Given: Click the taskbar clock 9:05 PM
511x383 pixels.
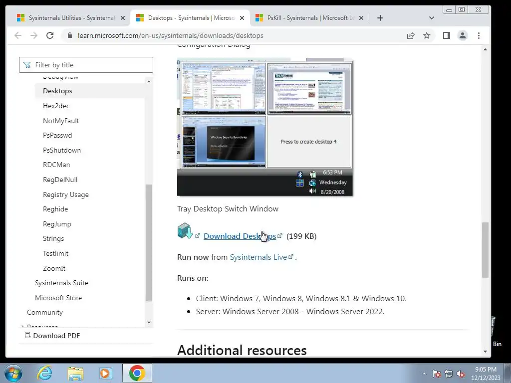Looking at the screenshot, I should 486,374.
